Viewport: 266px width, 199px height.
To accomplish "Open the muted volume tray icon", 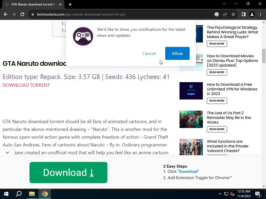I will pyautogui.click(x=232, y=194).
